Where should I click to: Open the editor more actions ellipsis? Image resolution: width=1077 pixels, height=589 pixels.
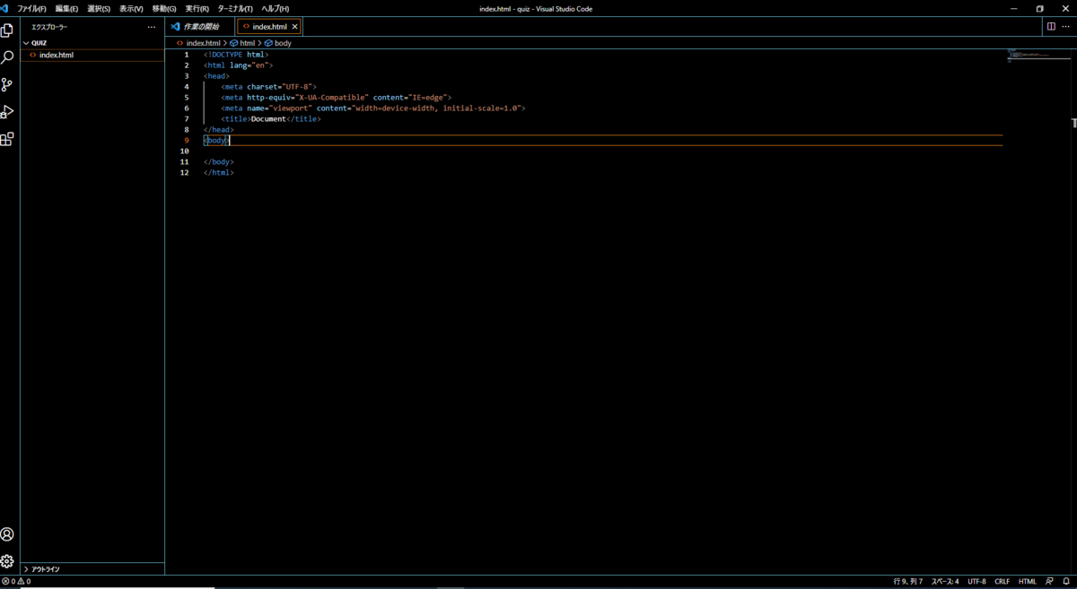pos(1067,26)
